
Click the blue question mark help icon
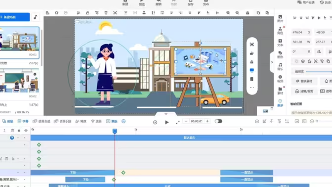click(x=12, y=138)
